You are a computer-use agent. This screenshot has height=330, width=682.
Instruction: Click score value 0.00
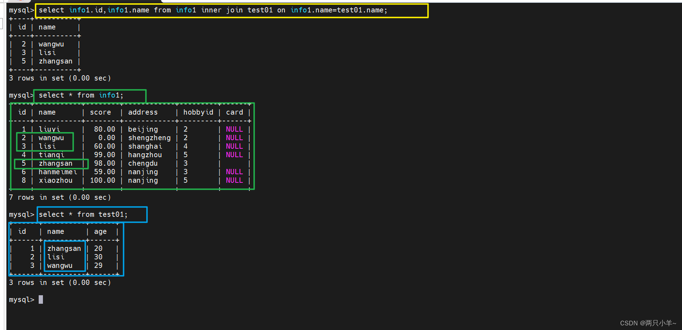click(x=107, y=138)
